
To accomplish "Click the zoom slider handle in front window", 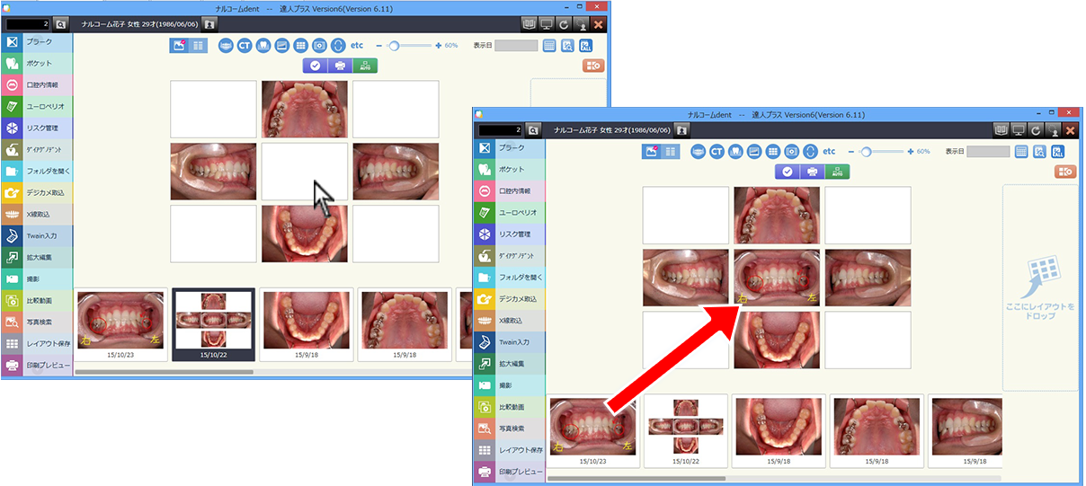I will click(866, 151).
